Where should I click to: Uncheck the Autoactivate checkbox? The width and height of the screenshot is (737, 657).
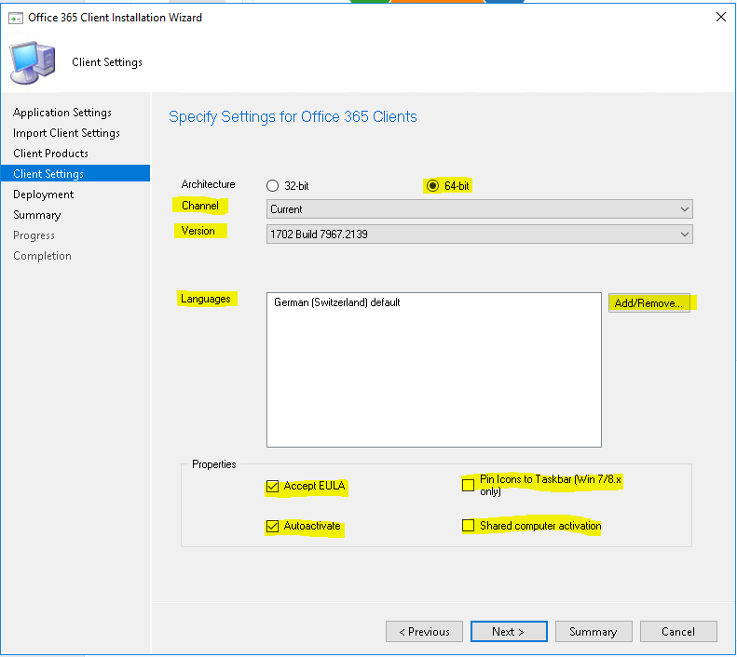[272, 526]
